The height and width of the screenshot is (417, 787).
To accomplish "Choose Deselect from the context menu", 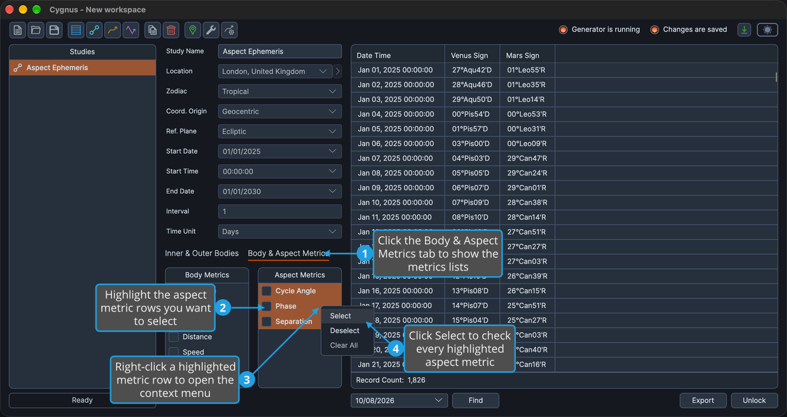I will tap(347, 330).
